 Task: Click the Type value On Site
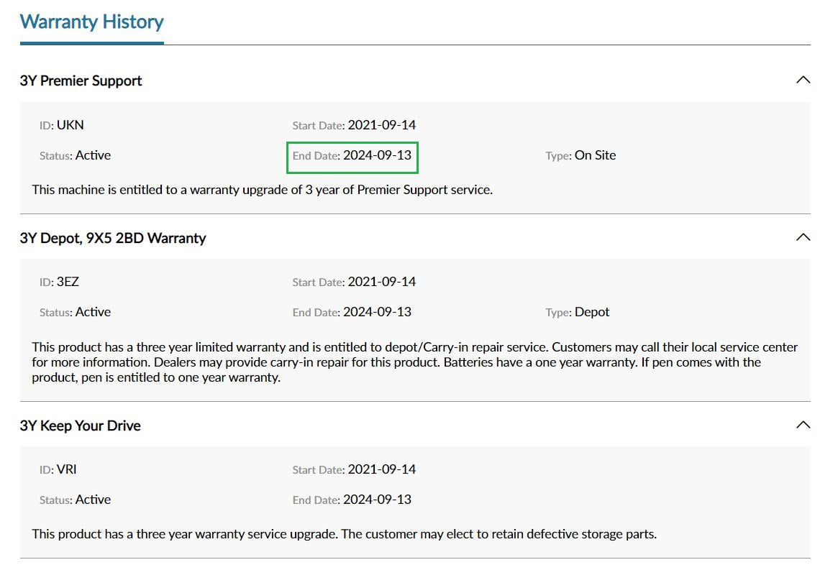click(x=595, y=155)
